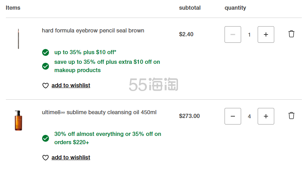Delete the eyebrow pencil from cart
This screenshot has width=307, height=169.
tap(291, 34)
